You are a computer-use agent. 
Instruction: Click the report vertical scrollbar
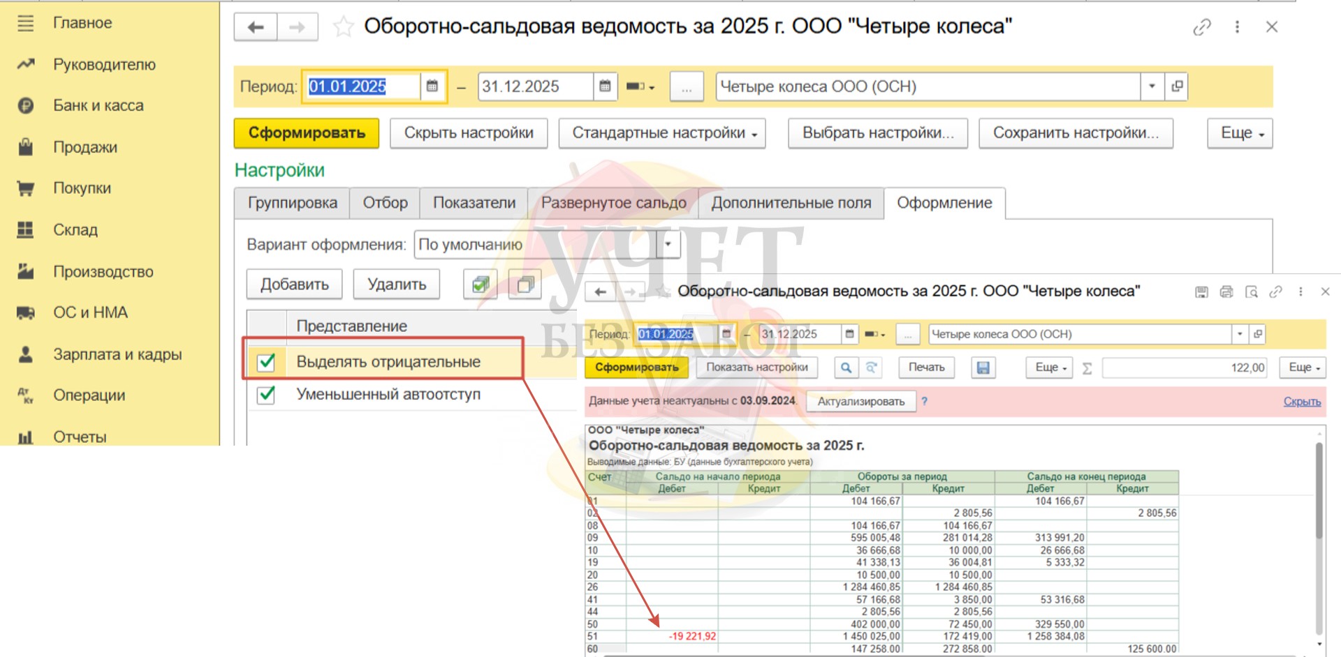(1319, 488)
